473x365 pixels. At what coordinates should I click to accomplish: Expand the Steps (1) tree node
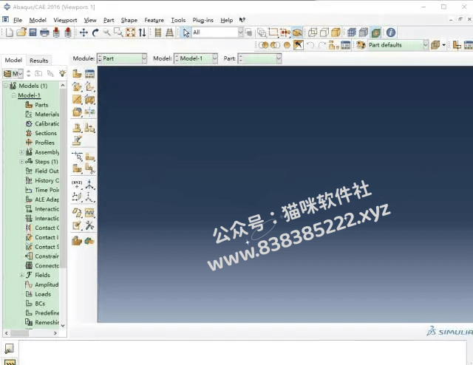(x=21, y=162)
